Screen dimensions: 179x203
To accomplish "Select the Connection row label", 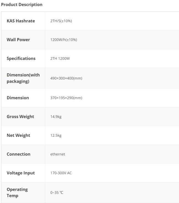I will (x=18, y=154).
